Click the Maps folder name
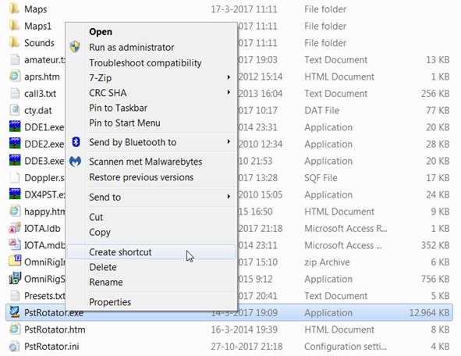461x356 pixels. point(35,9)
